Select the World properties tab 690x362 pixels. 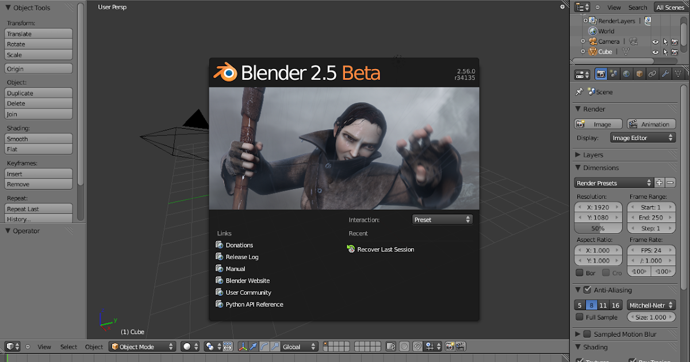[x=627, y=74]
